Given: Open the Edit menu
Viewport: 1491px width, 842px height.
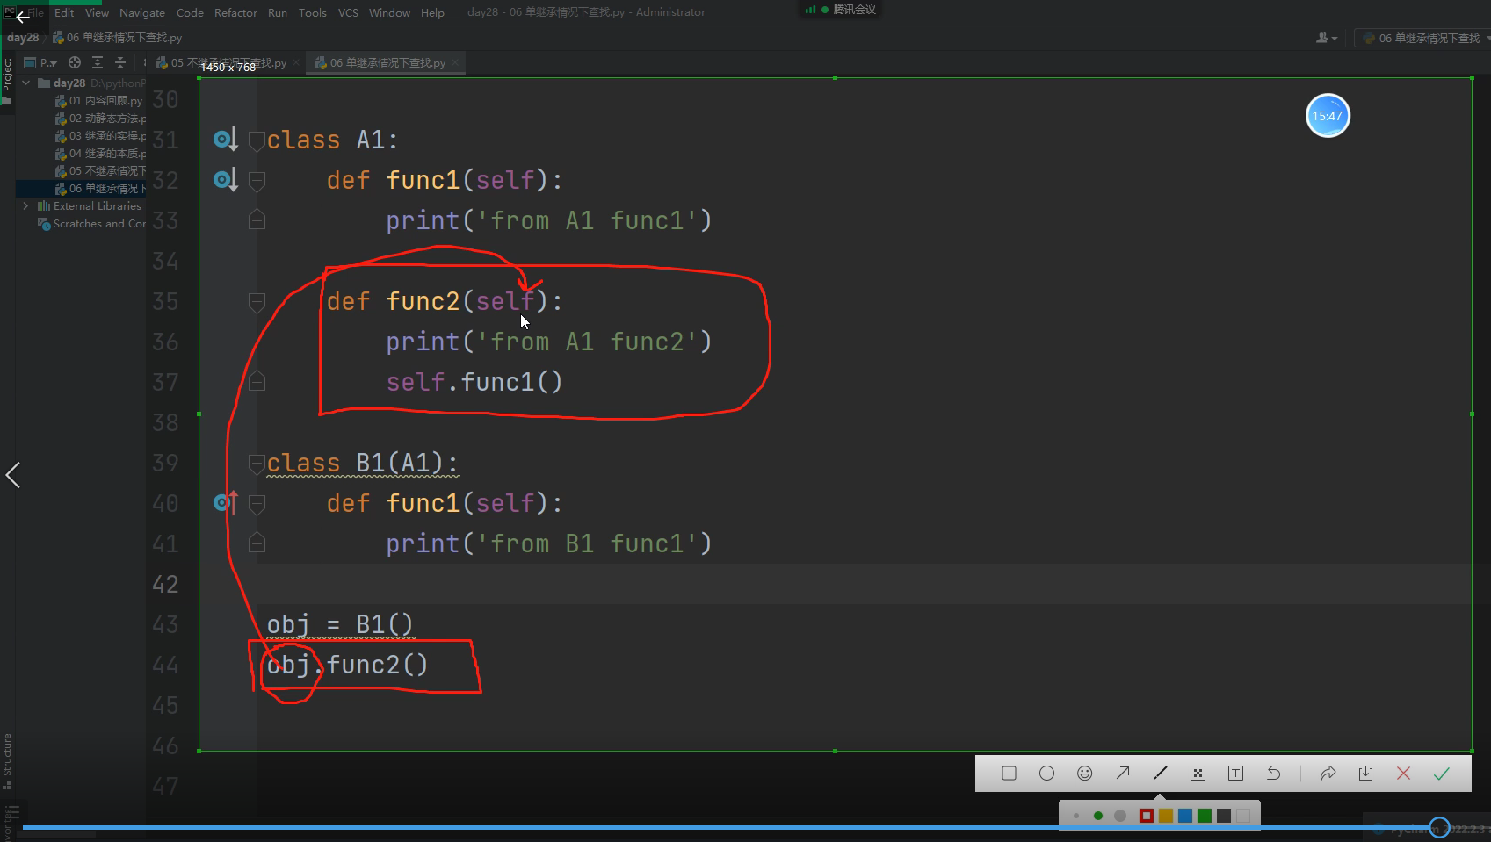Looking at the screenshot, I should pyautogui.click(x=64, y=12).
